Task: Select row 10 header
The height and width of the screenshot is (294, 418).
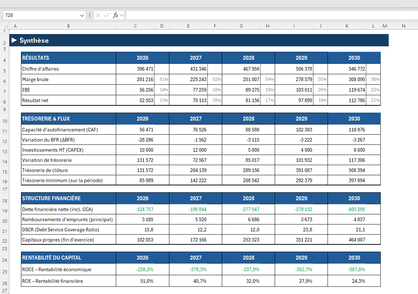Action: [5, 121]
